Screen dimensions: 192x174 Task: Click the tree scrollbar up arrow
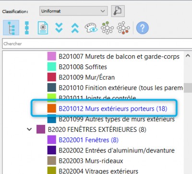pyautogui.click(x=188, y=56)
